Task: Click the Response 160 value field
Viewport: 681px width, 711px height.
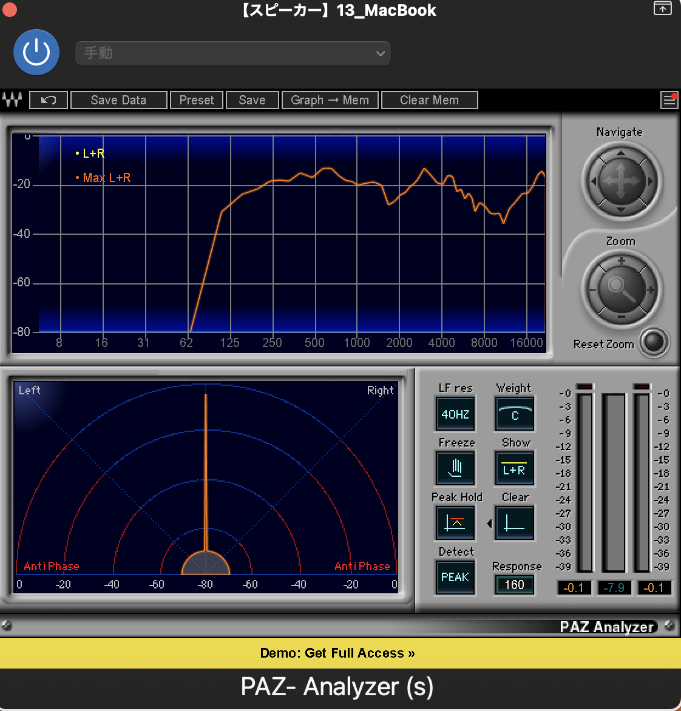Action: tap(515, 585)
